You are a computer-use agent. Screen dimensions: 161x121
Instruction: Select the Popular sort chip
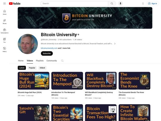[x=32, y=68]
